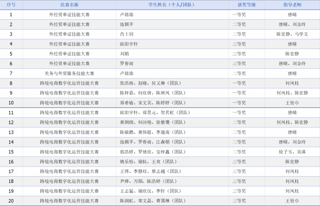The width and height of the screenshot is (320, 206).
Task: Click teacher cell 王资巾 in row 20
Action: tap(292, 201)
